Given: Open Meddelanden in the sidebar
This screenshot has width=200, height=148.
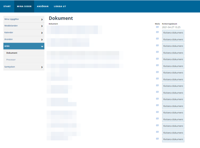Looking at the screenshot, I should point(24,26).
